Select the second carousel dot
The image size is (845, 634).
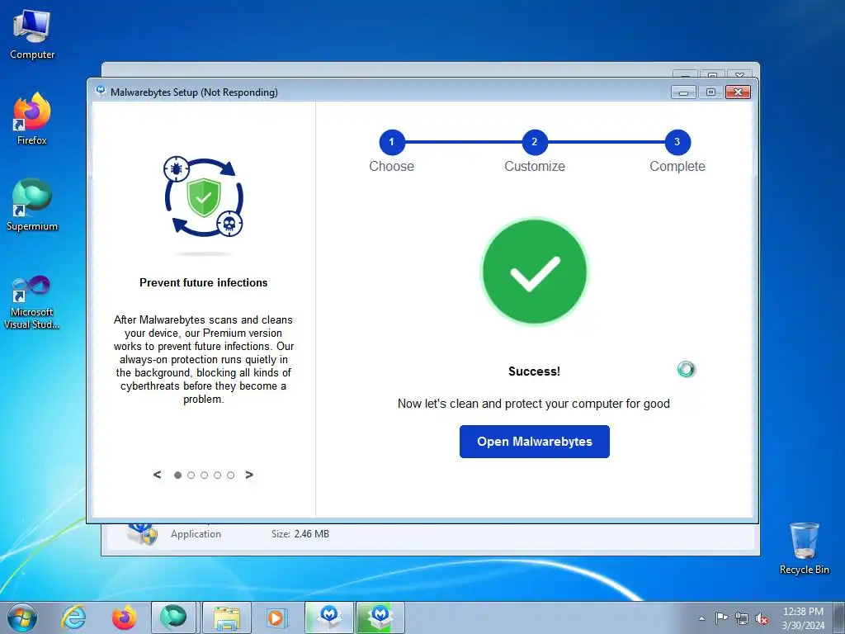click(x=191, y=475)
